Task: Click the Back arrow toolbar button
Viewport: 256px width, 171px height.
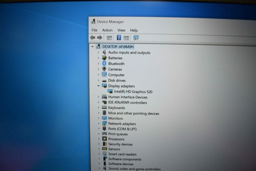Action: pos(93,38)
